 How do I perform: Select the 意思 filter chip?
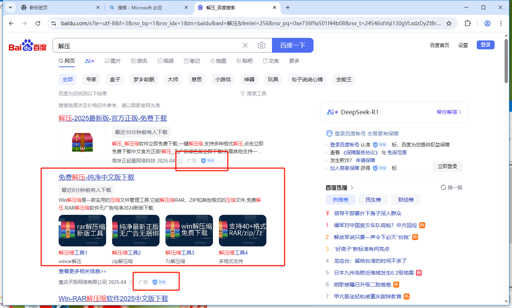click(x=197, y=79)
